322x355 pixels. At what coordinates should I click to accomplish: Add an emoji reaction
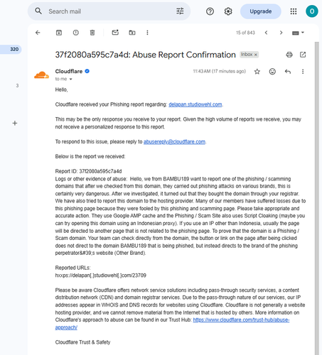pos(272,72)
